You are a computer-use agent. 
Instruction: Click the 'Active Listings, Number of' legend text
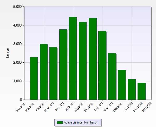(81, 122)
